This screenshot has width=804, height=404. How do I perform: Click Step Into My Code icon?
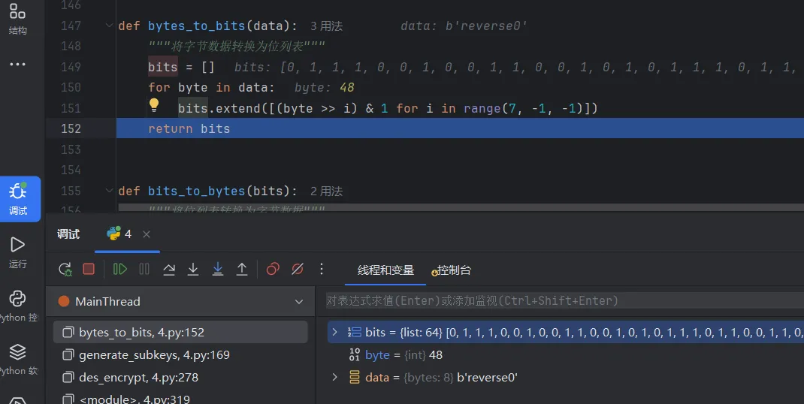(x=218, y=269)
